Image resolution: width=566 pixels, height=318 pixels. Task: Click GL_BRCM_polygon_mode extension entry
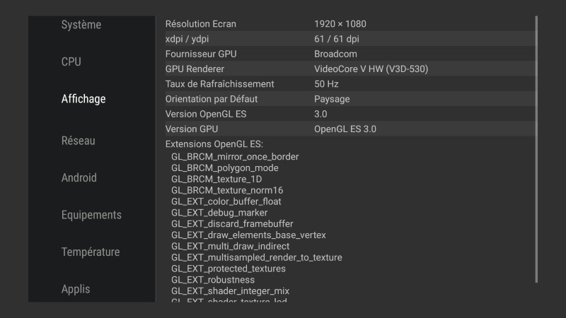pos(225,168)
